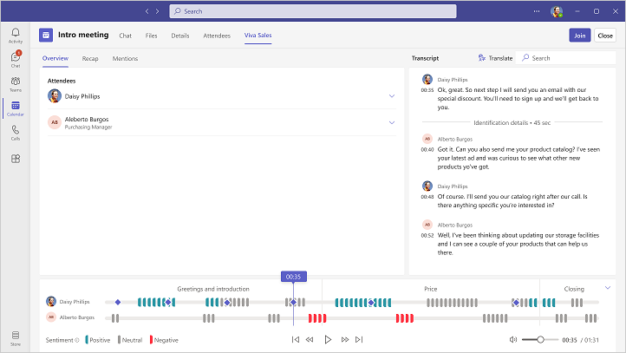Viewport: 626px width, 353px height.
Task: Expand Alberto Burgos attendee details
Action: click(392, 122)
